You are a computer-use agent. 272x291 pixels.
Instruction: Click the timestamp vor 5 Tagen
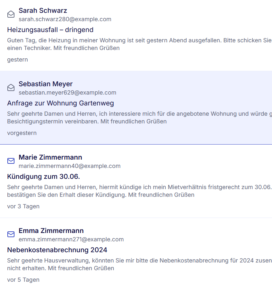pos(23,280)
